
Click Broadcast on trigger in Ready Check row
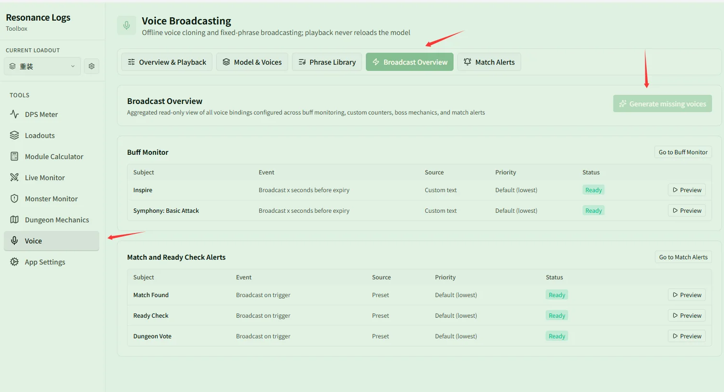pyautogui.click(x=263, y=315)
